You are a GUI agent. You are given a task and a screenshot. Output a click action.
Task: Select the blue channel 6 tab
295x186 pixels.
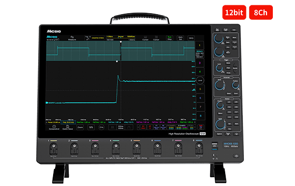click(x=200, y=98)
